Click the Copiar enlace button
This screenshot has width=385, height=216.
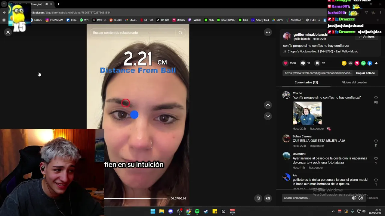(x=365, y=73)
